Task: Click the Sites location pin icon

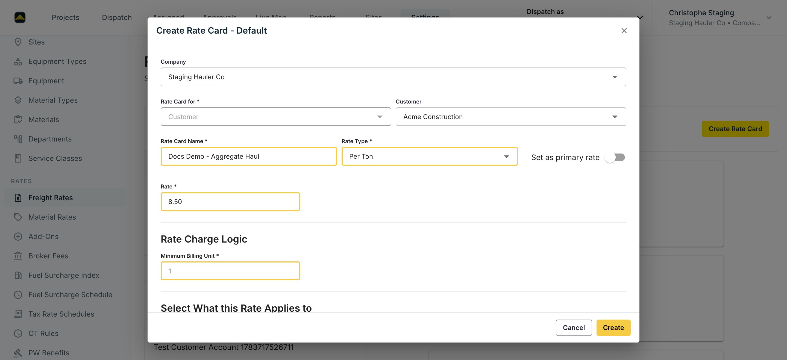Action: click(18, 42)
